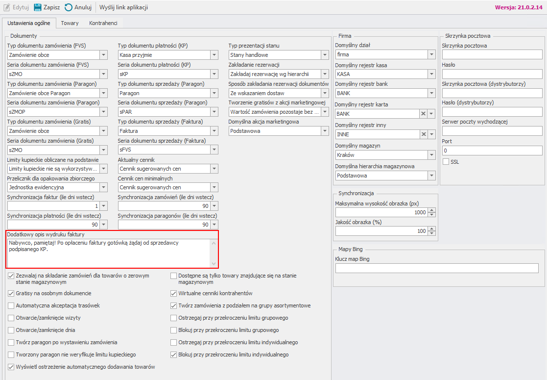547x380 pixels.
Task: Clear the Domyślny rejestr inny value
Action: click(423, 134)
